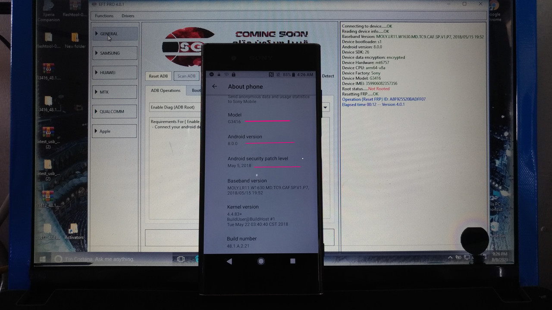Select the G3416_48.1 folder below the archive
The image size is (552, 310).
tap(48, 103)
